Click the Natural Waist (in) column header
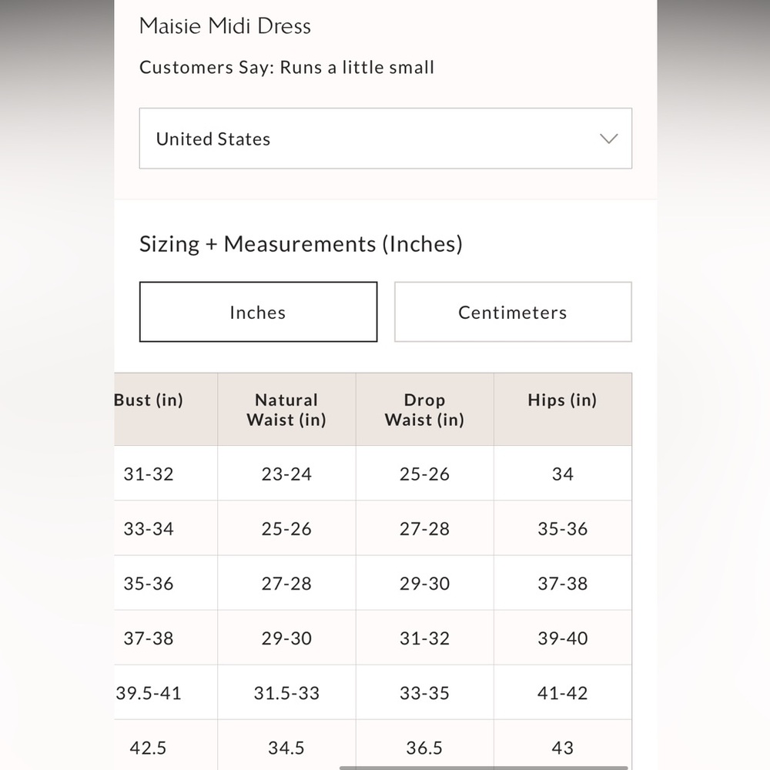Screen dimensions: 770x770 pyautogui.click(x=286, y=409)
